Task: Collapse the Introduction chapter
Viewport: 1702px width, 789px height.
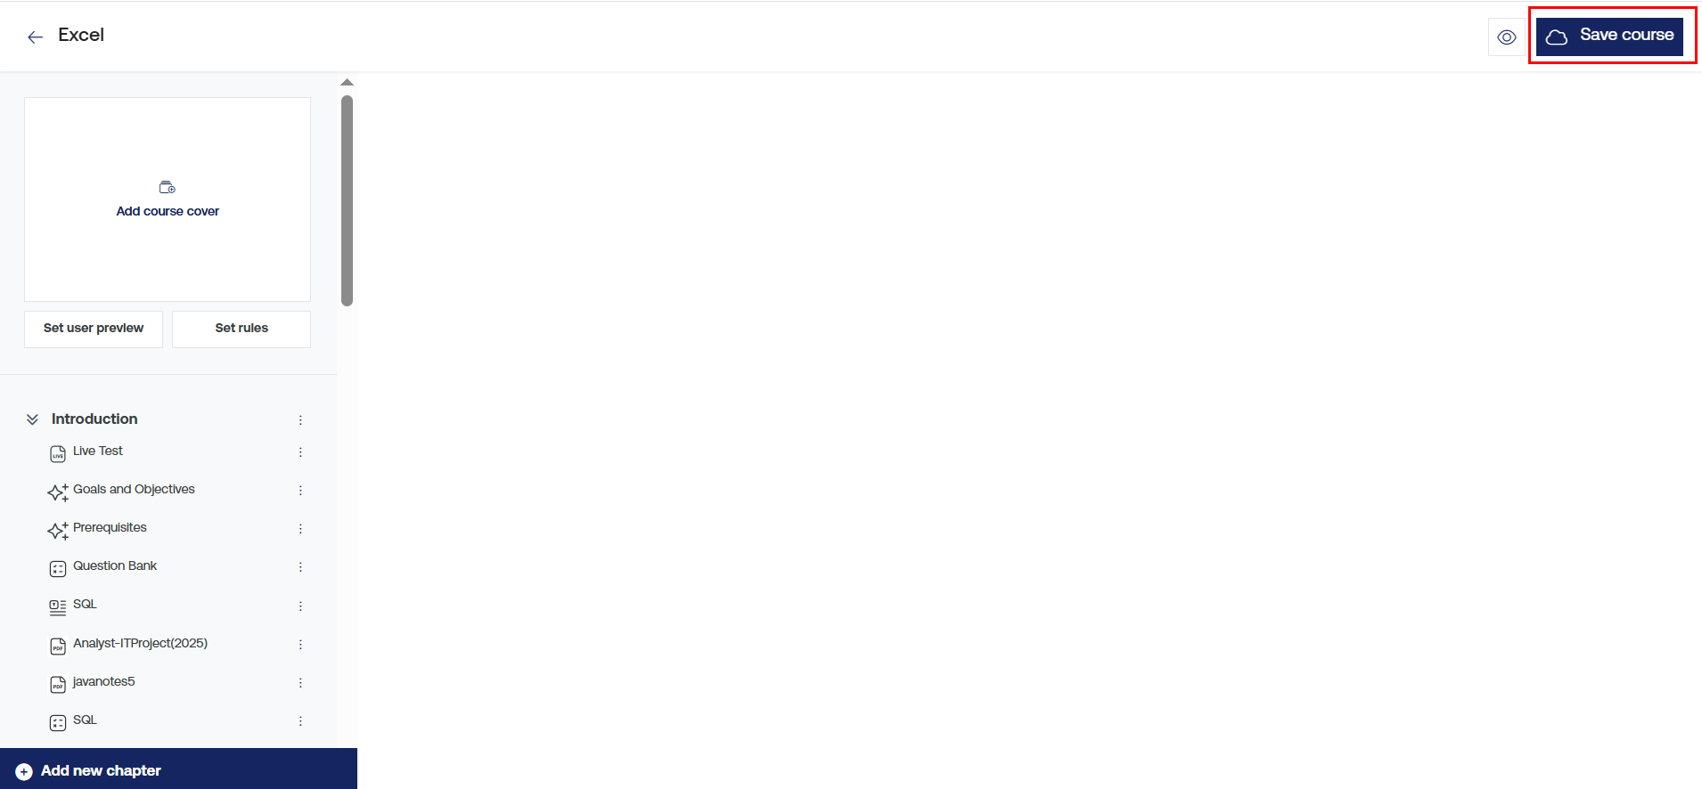Action: tap(32, 419)
